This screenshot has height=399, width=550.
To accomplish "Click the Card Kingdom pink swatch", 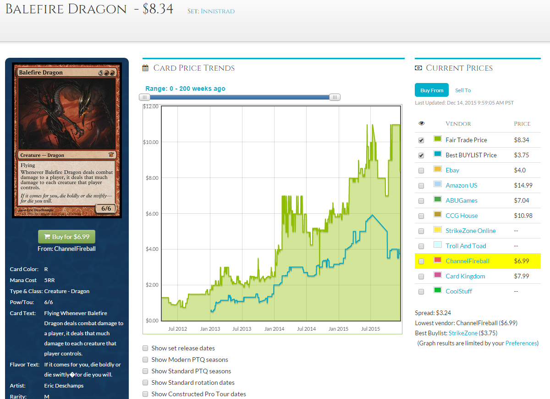I will (438, 275).
